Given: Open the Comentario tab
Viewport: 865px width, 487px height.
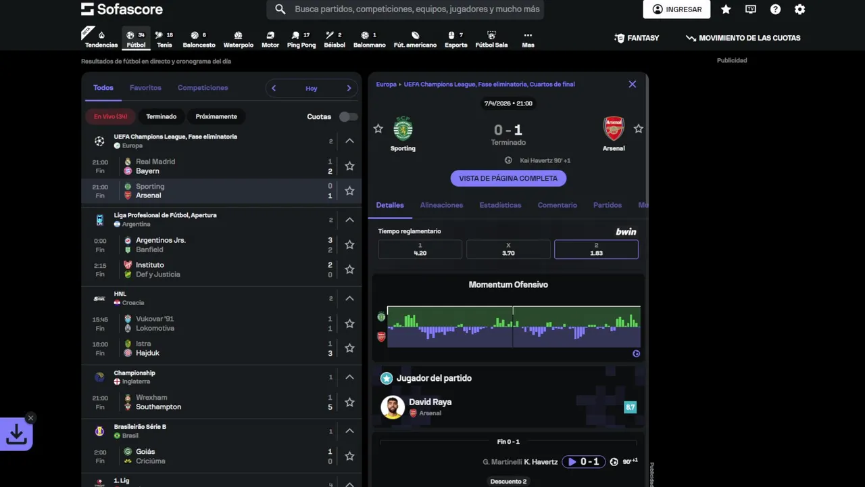Looking at the screenshot, I should pyautogui.click(x=558, y=205).
